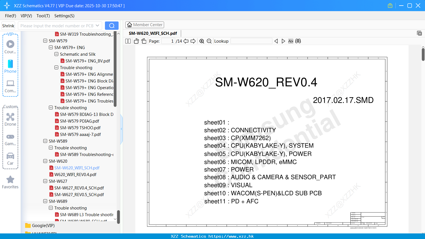Collapse the SM-W579+ ENG node
425x239 pixels.
(51, 47)
